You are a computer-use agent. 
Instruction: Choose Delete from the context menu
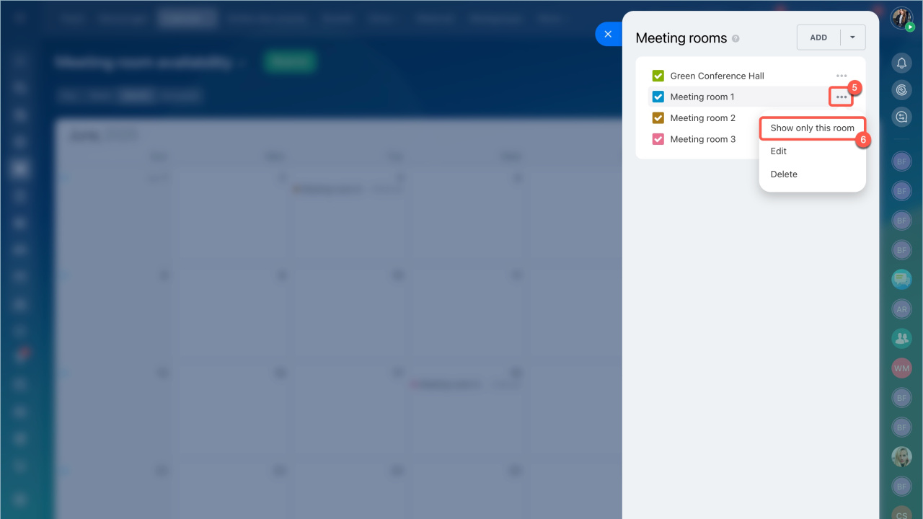point(784,174)
